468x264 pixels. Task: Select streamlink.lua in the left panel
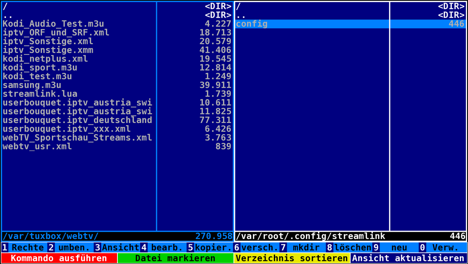pyautogui.click(x=40, y=94)
